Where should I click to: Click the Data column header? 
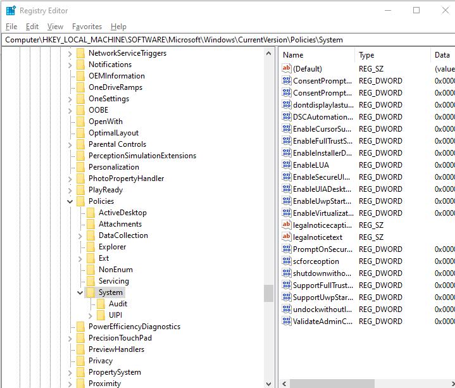443,55
